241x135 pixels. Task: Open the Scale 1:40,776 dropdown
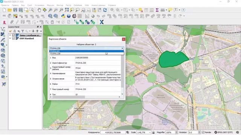pyautogui.click(x=150, y=132)
